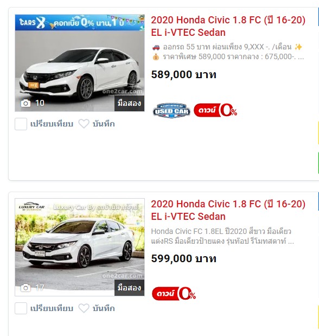The width and height of the screenshot is (319, 336).
Task: Read first listing's description with 675,000 median price
Action: [227, 52]
